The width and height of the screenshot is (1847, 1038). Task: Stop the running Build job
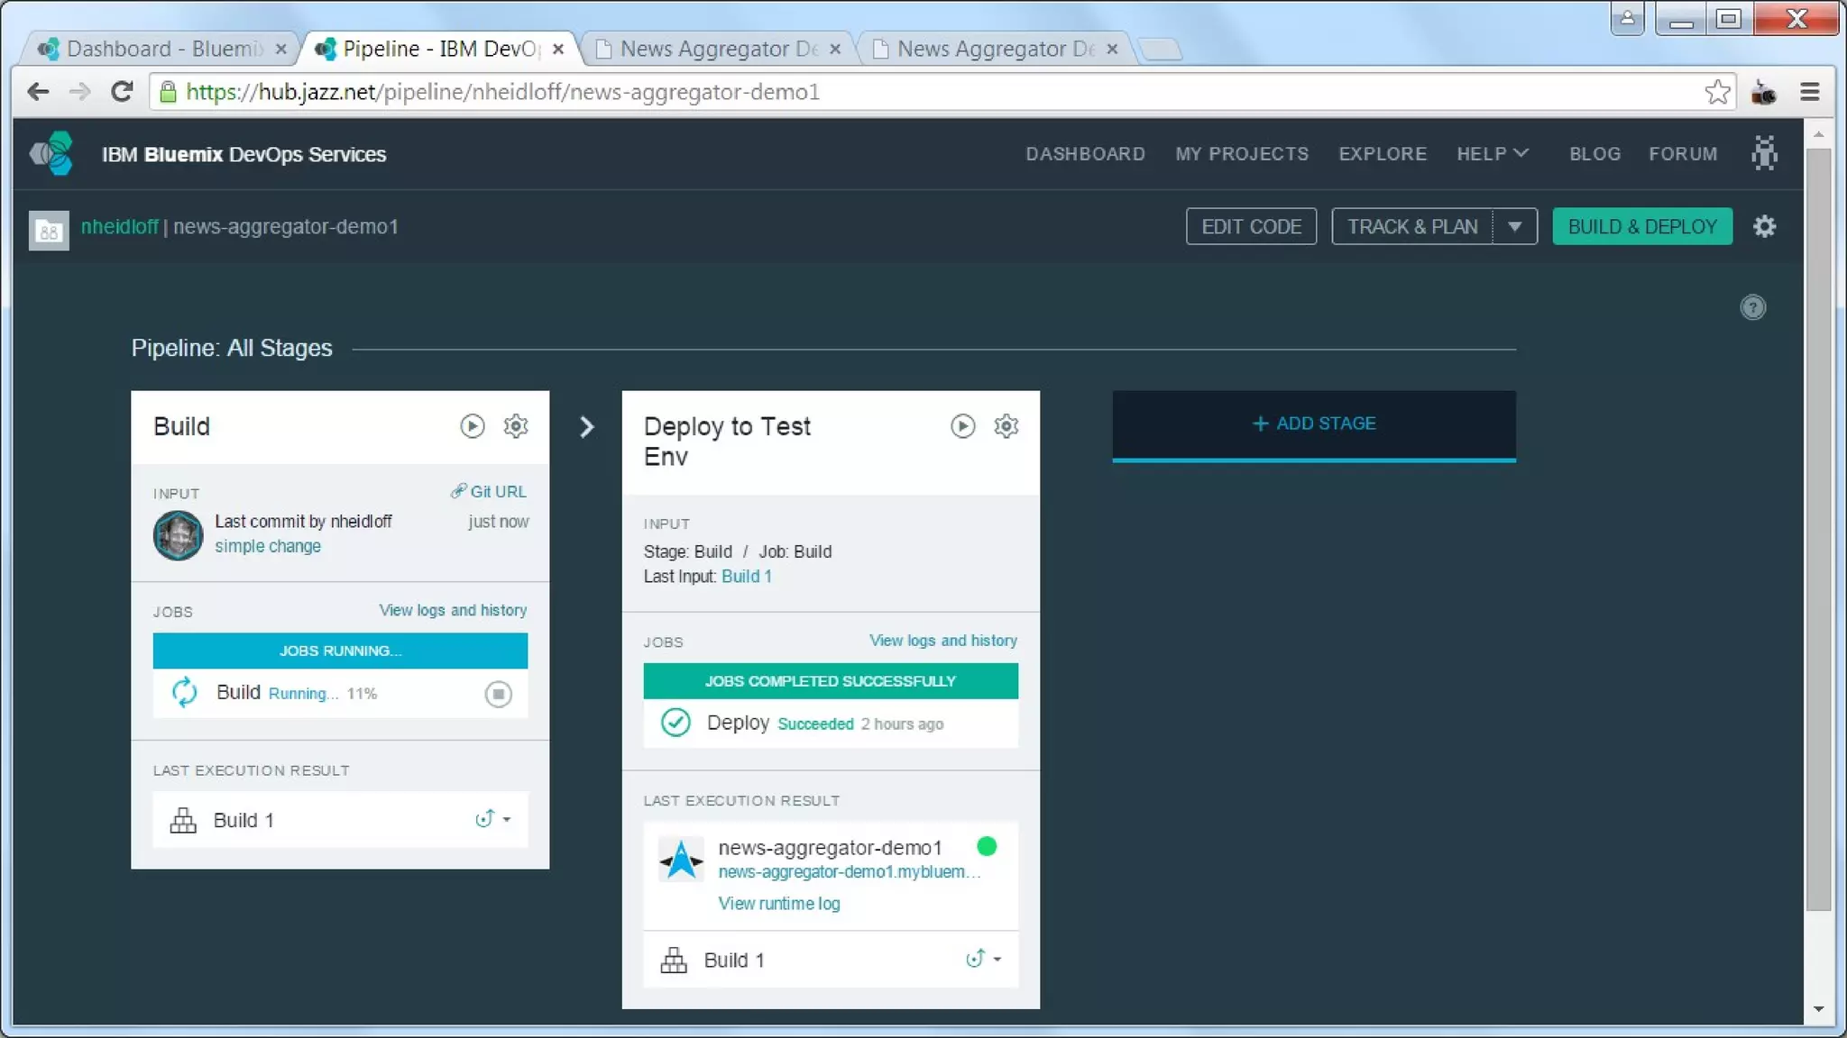(498, 694)
